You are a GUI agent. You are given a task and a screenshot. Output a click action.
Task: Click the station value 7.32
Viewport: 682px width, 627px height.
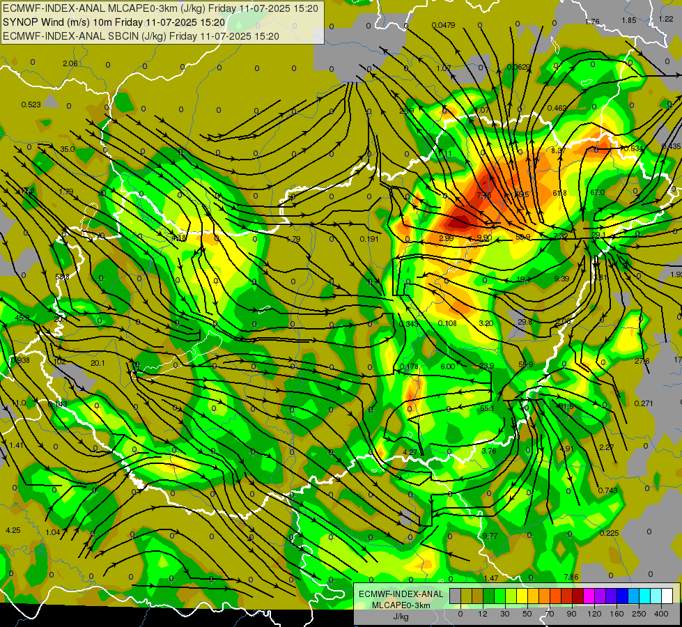click(x=561, y=236)
